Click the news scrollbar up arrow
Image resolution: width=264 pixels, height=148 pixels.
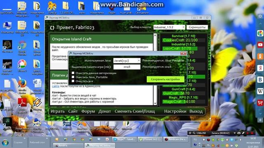(x=155, y=35)
